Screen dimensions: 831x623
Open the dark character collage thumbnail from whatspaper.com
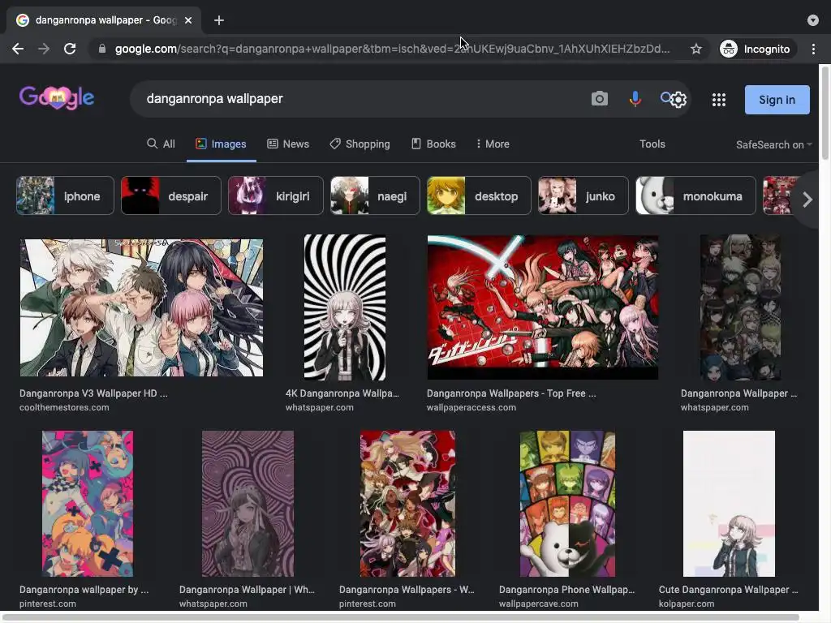(740, 307)
